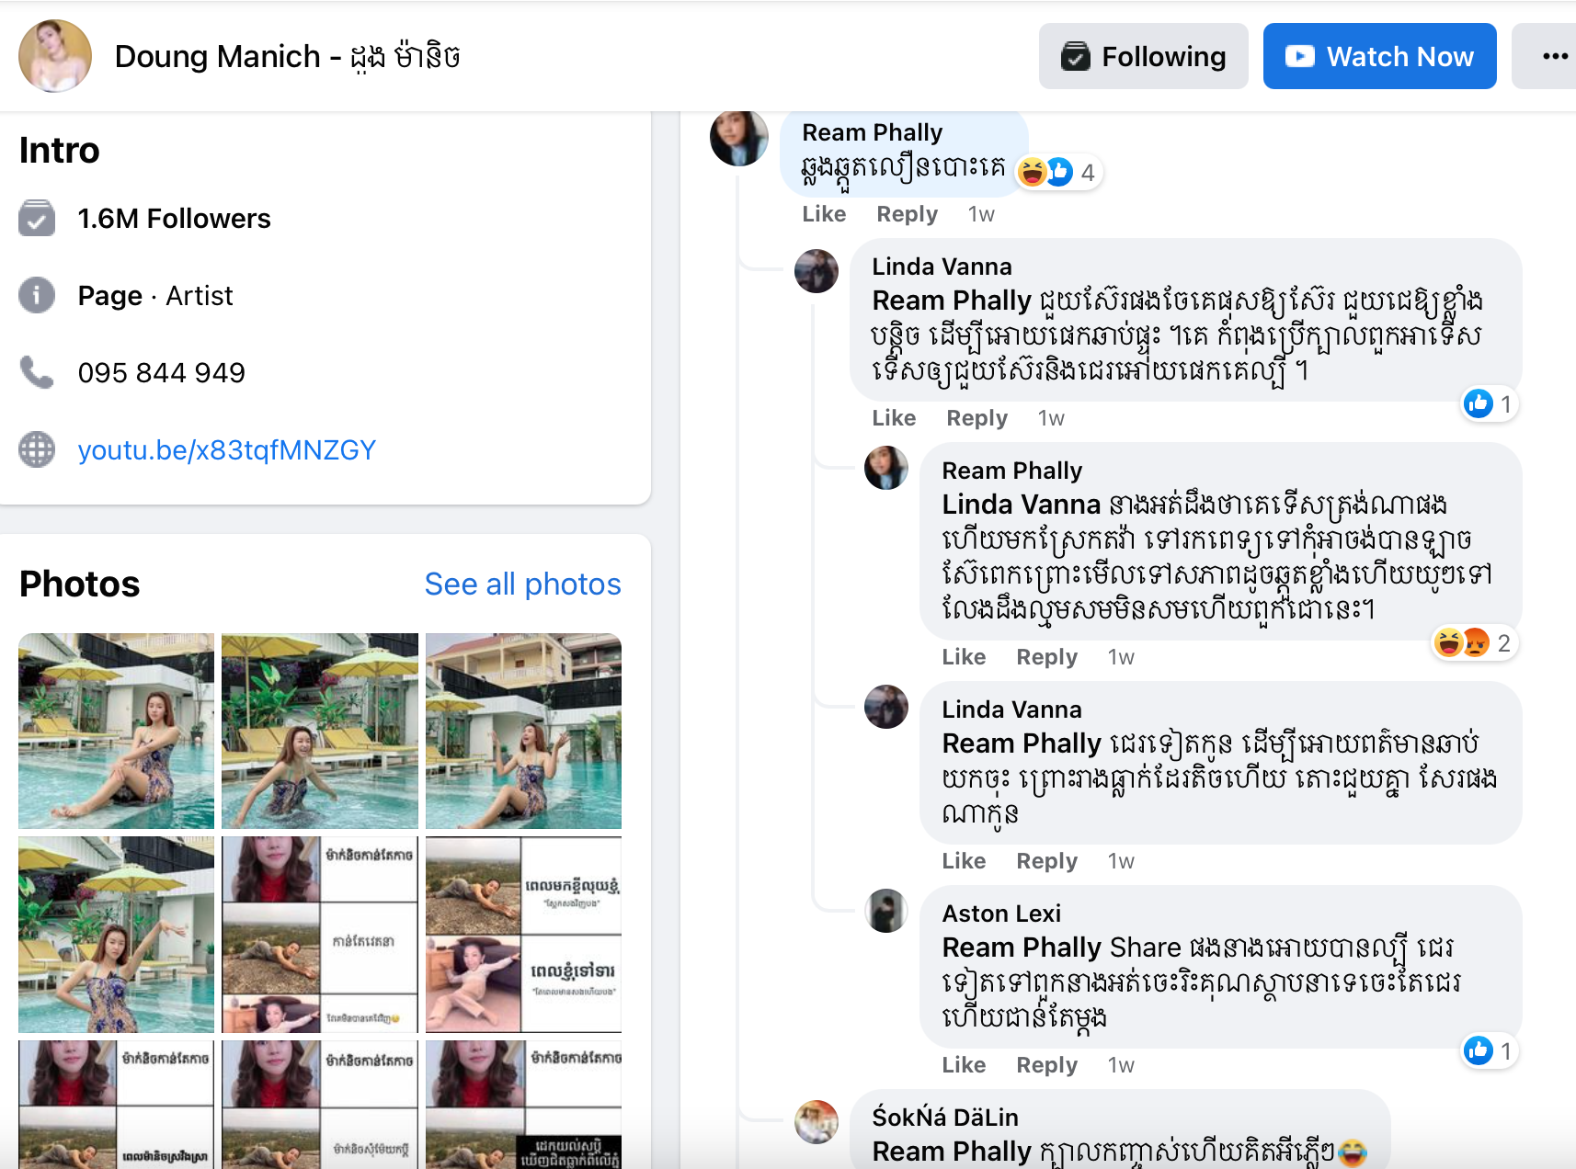This screenshot has height=1169, width=1576.
Task: Open the three-dots more options menu
Action: (1554, 56)
